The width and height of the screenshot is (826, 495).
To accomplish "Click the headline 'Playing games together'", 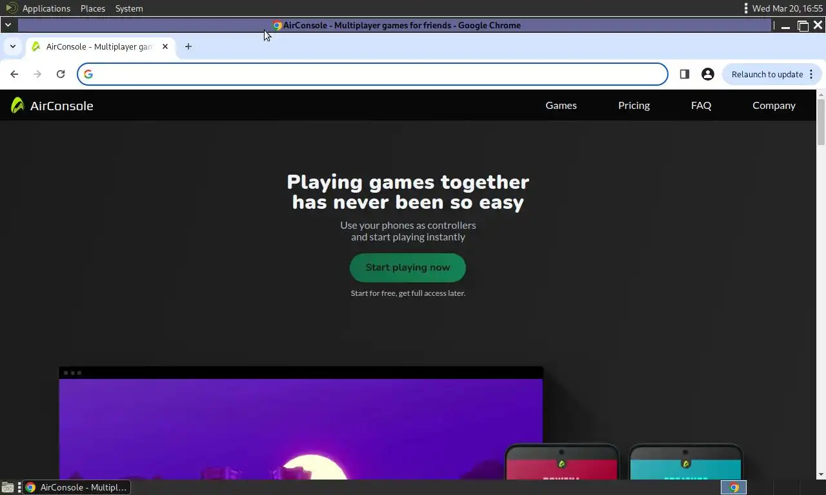I will [408, 182].
